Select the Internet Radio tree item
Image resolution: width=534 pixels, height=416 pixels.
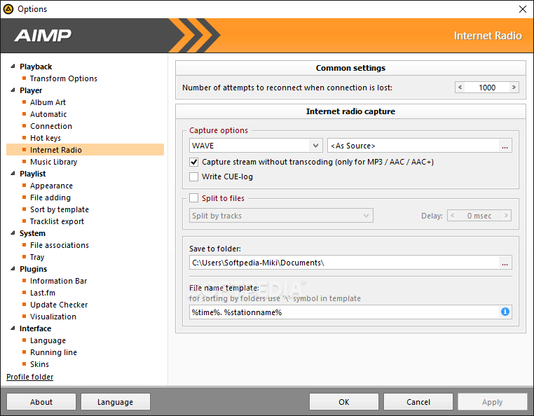pyautogui.click(x=85, y=150)
